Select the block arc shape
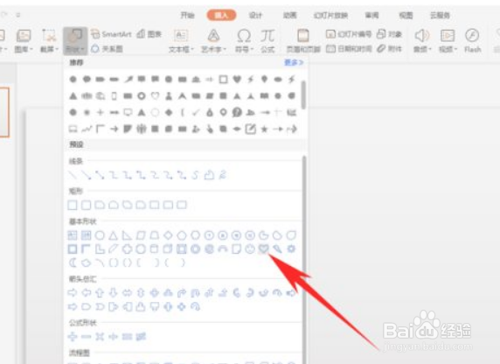The image size is (500, 364). (223, 248)
